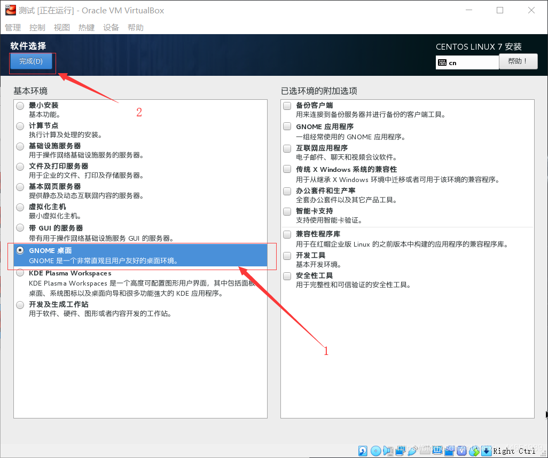
Task: Check the 开发工具 add-on
Action: pos(287,255)
